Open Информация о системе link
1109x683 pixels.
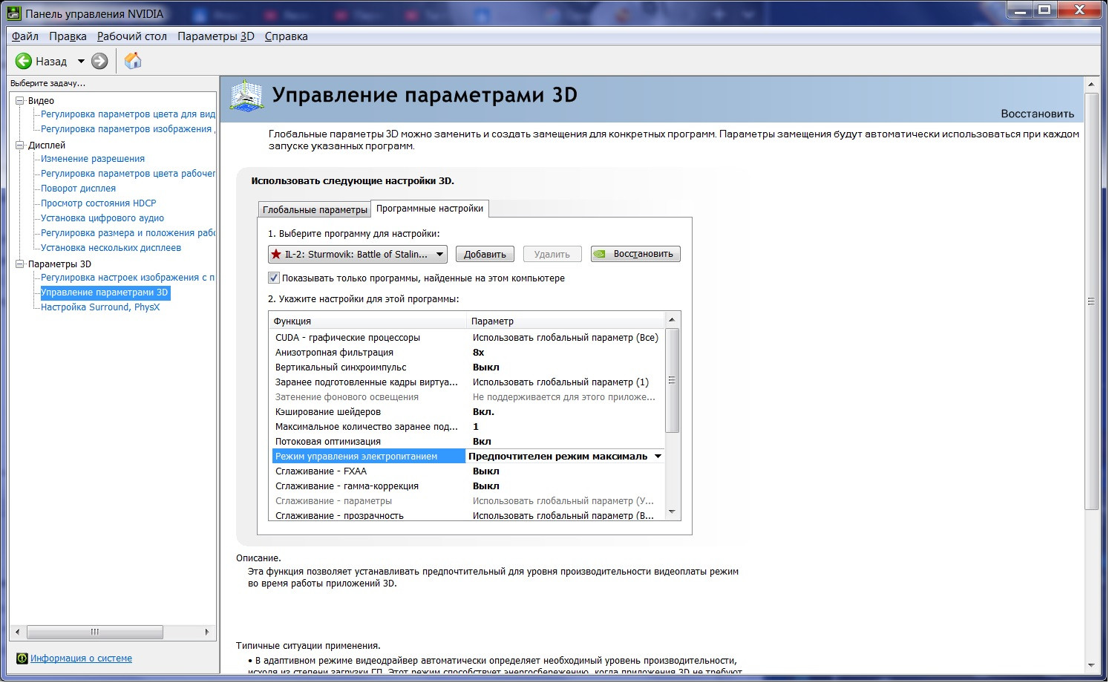(81, 659)
